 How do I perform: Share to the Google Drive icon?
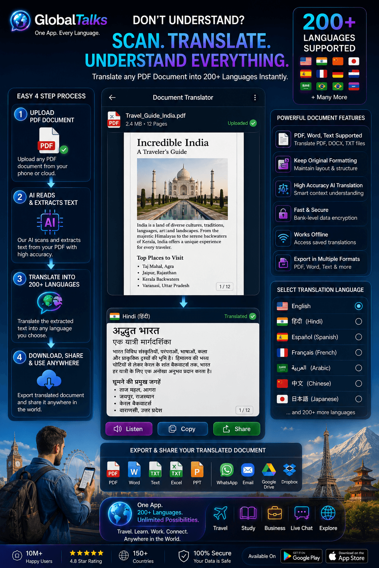(x=269, y=470)
